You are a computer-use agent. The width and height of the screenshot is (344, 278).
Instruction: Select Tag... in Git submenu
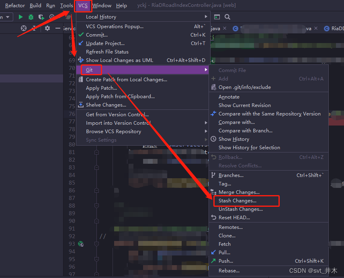[x=268, y=184]
